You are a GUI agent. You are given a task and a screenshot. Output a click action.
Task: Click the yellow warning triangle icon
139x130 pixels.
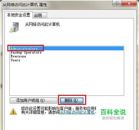click(x=13, y=112)
